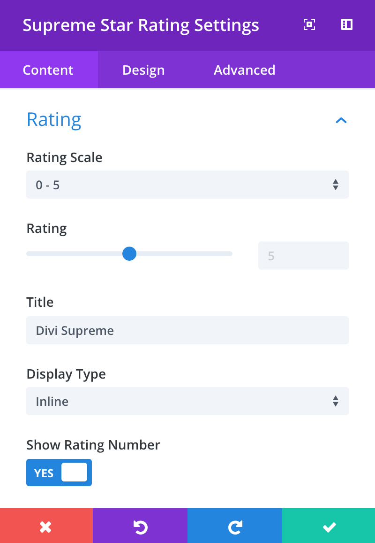The height and width of the screenshot is (543, 375).
Task: Click the Rating slider handle
Action: 129,254
